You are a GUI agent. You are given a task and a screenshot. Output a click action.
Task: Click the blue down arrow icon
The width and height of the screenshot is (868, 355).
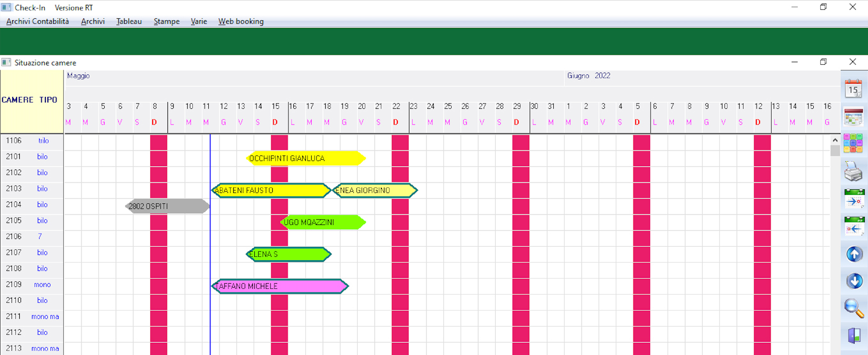click(x=854, y=281)
